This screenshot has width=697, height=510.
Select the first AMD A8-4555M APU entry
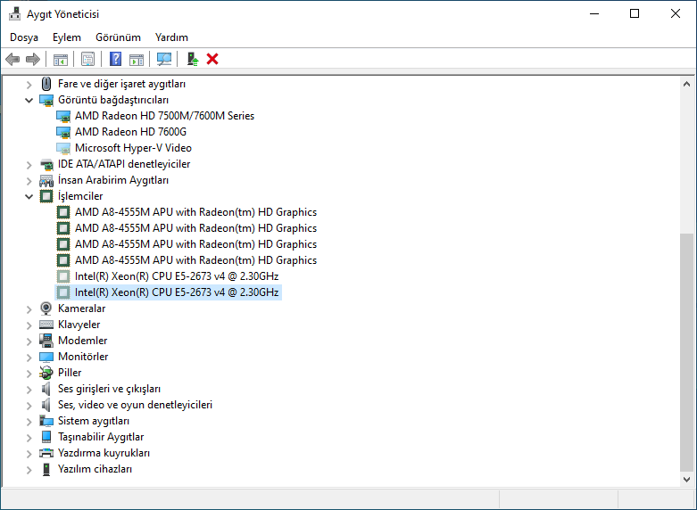[x=195, y=212]
